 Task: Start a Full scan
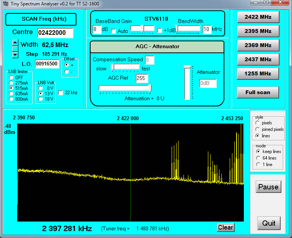pyautogui.click(x=258, y=93)
